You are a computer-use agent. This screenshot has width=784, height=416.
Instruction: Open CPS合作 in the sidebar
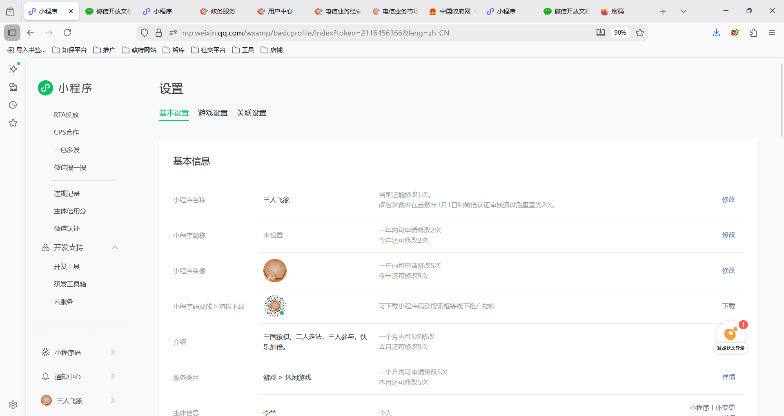tap(67, 132)
